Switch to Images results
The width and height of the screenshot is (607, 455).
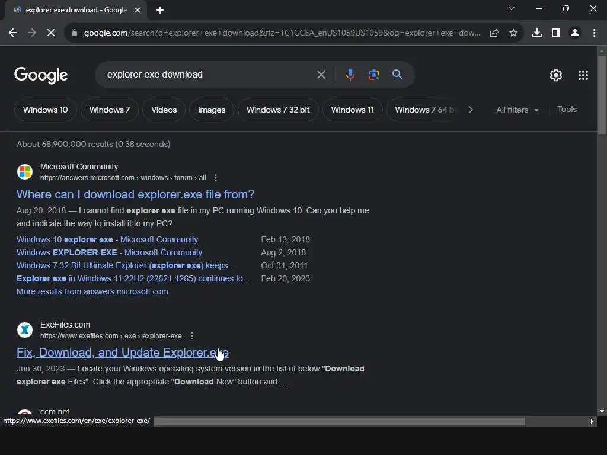coord(212,110)
